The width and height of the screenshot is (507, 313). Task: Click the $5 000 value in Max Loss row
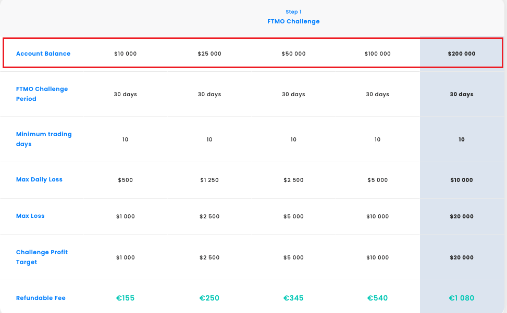[x=293, y=216]
